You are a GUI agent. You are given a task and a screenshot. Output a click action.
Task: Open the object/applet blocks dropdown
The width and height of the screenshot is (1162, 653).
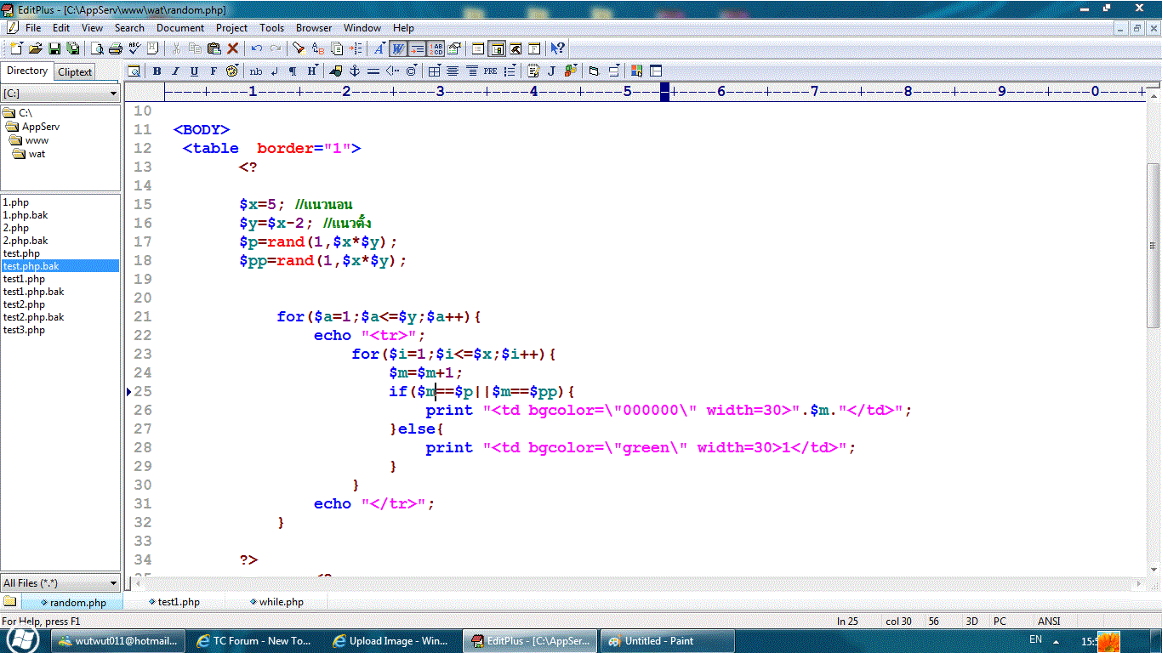tap(570, 71)
